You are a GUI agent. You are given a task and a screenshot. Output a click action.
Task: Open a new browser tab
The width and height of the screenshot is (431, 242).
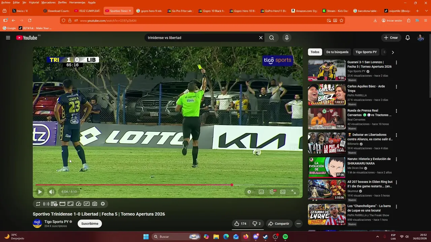click(x=418, y=11)
